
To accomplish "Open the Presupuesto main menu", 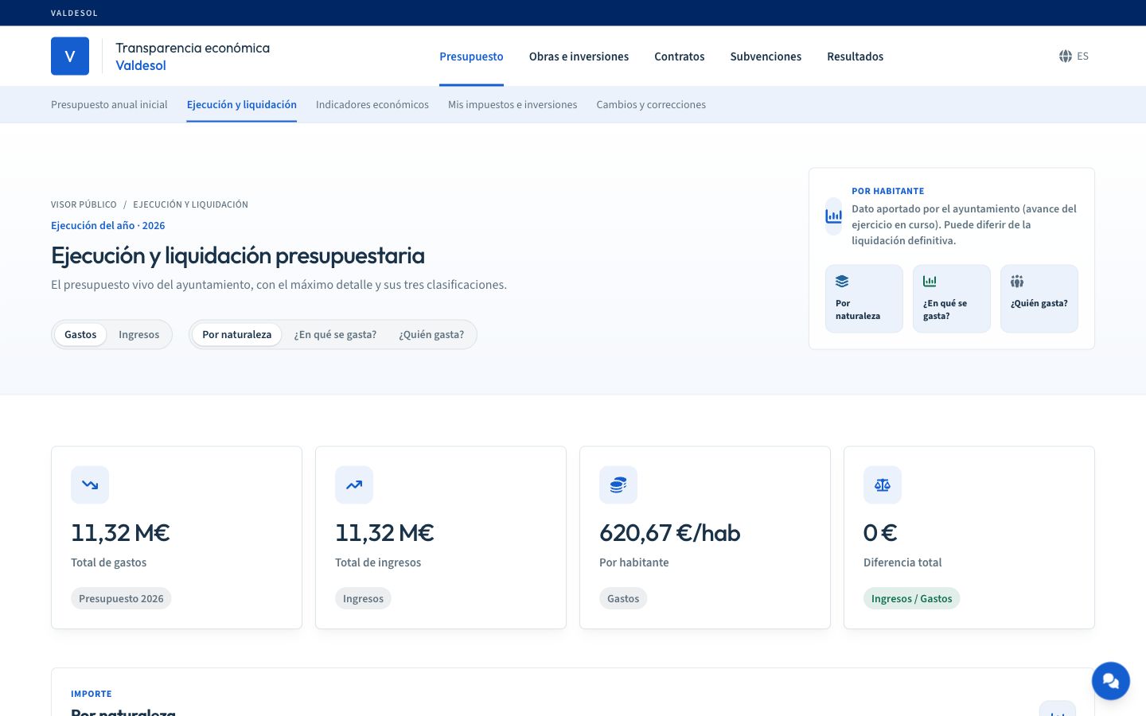I will point(471,56).
